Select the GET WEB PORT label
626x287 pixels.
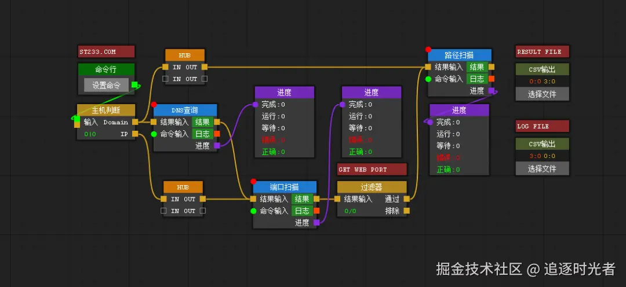[372, 170]
